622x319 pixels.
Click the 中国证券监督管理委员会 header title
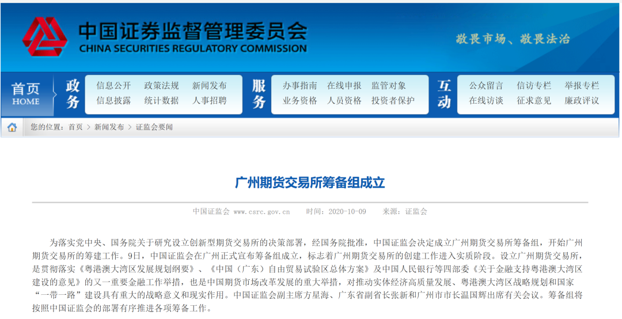coord(193,31)
